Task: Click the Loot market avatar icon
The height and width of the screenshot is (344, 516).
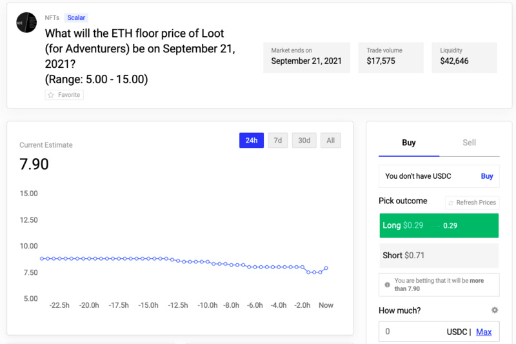Action: (26, 23)
